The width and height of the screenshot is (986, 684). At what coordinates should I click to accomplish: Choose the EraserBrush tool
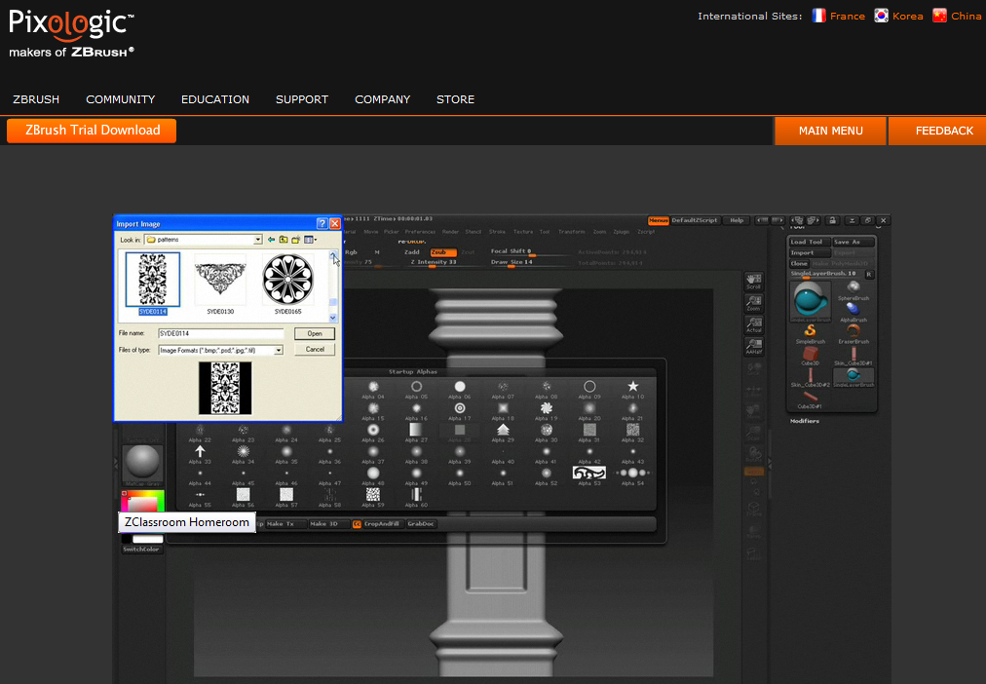[x=853, y=332]
